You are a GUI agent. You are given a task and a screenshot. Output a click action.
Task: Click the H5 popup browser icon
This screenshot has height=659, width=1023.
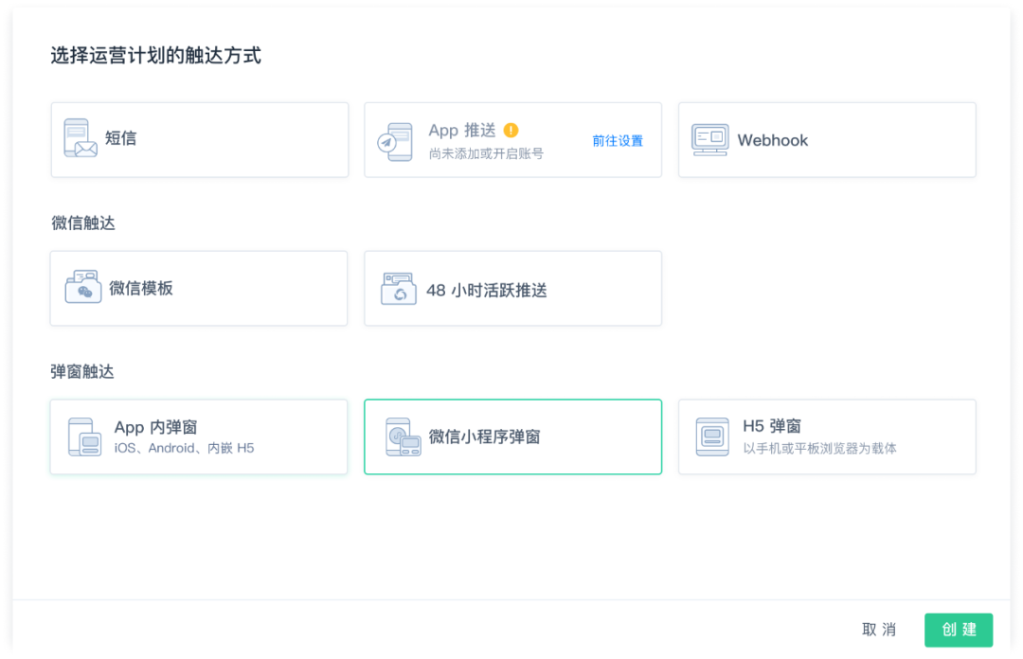711,436
